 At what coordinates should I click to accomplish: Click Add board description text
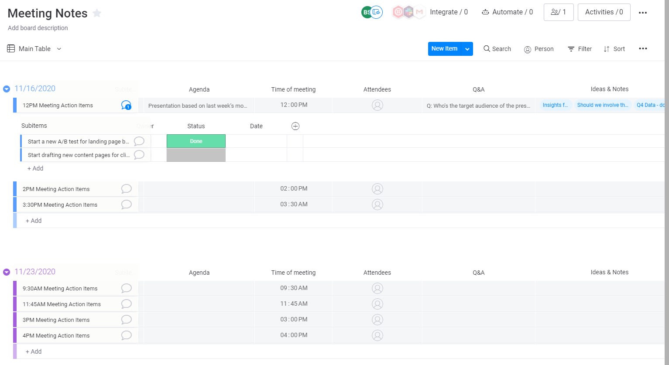coord(38,28)
